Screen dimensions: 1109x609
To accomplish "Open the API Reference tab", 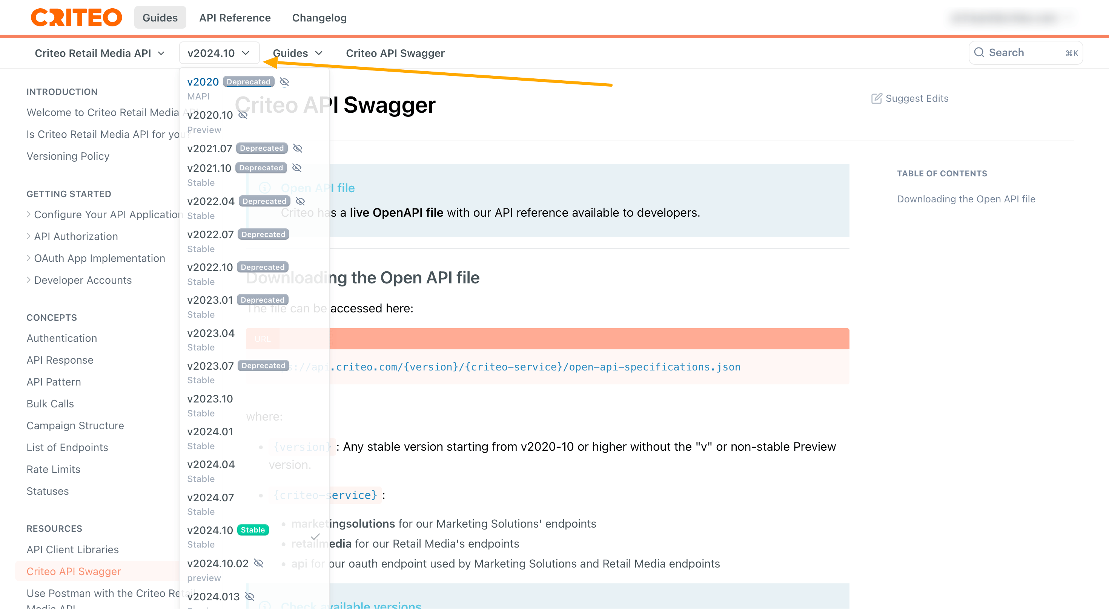I will pos(235,18).
